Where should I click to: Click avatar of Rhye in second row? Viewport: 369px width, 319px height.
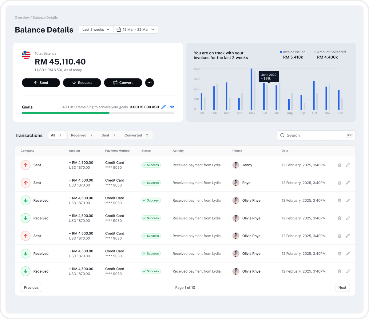pos(236,183)
